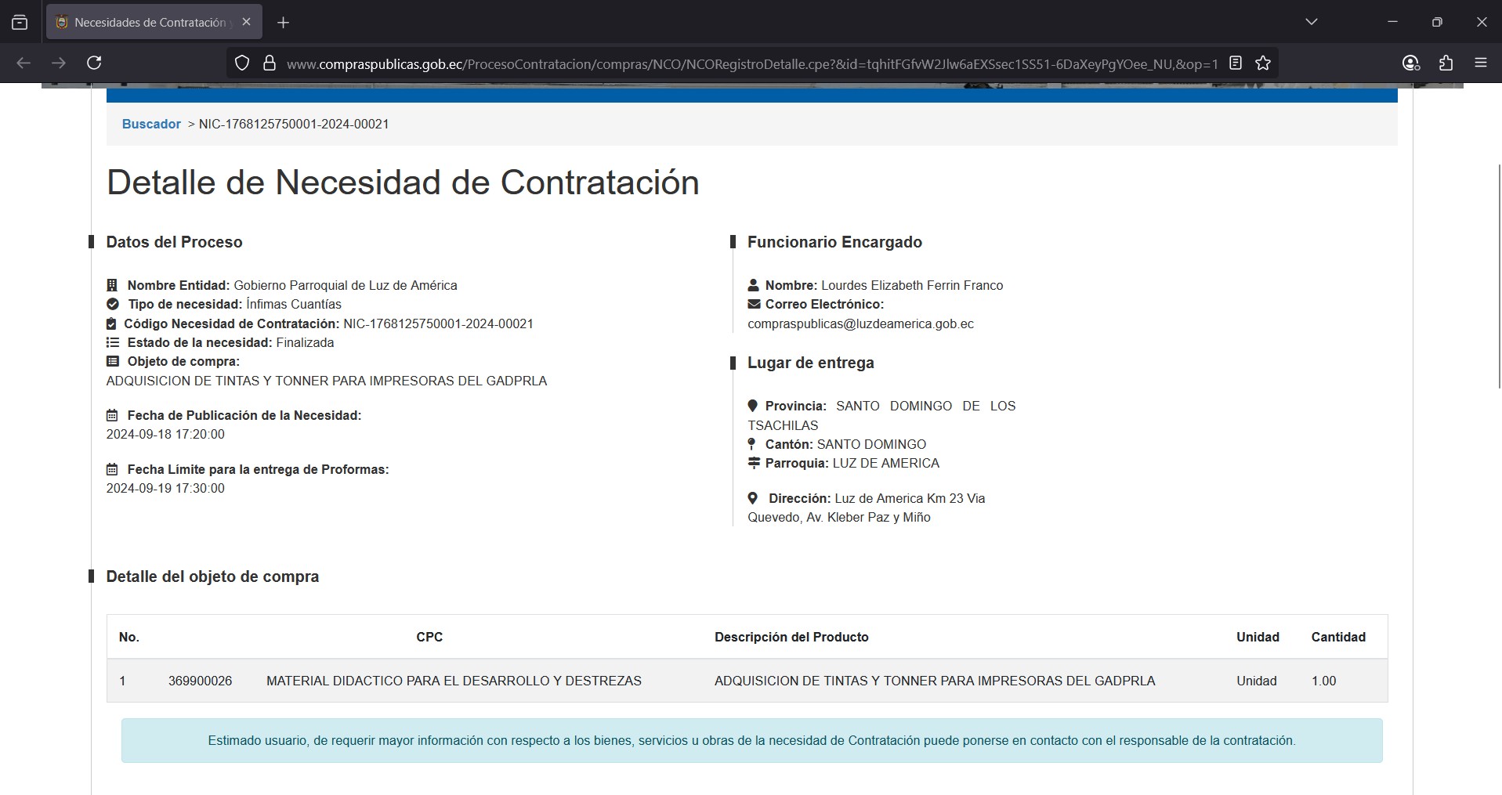Open the list all tabs dropdown arrow
This screenshot has height=795, width=1502.
coord(1312,22)
